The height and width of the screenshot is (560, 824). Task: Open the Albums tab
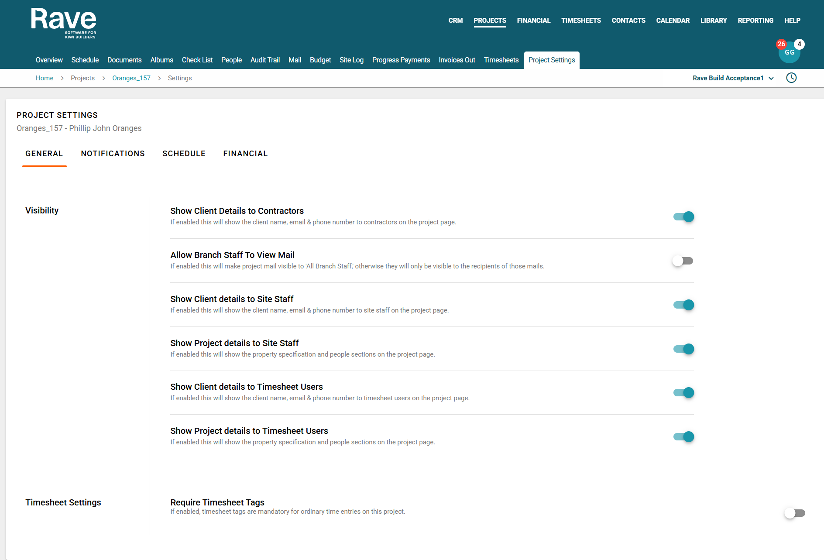point(162,60)
